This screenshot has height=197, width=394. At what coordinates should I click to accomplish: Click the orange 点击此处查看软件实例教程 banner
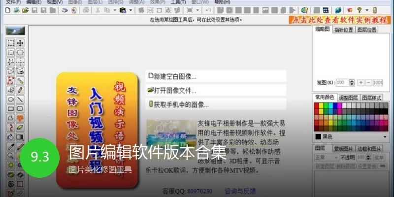click(x=340, y=20)
